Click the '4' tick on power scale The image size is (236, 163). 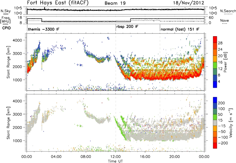pos(219,81)
